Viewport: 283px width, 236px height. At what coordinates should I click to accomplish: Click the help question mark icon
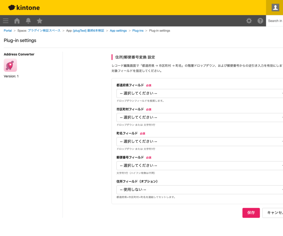pos(260,21)
